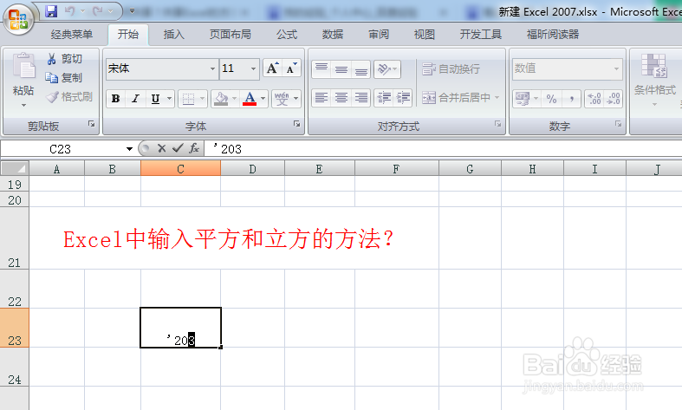Redo the last action
682x410 pixels.
tap(98, 11)
